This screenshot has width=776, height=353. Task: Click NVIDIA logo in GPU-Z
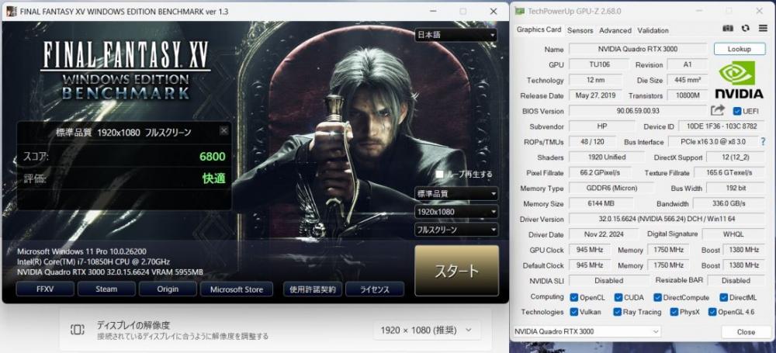[x=740, y=79]
